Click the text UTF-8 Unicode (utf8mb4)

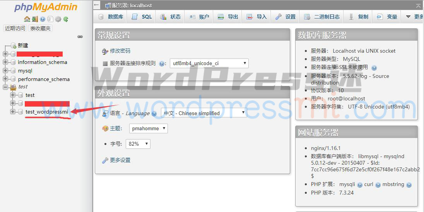pos(379,107)
